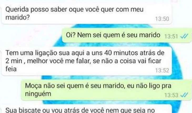Image resolution: width=192 pixels, height=113 pixels.
Task: Click the 13:53 timestamp
Action: click(171, 95)
